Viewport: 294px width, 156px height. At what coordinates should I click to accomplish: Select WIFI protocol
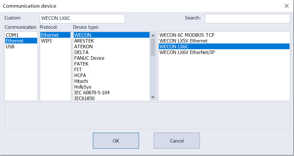point(55,41)
